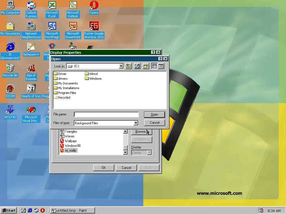The image size is (286, 214).
Task: Click the Microsoft Excel desktop shortcut
Action: 52,9
